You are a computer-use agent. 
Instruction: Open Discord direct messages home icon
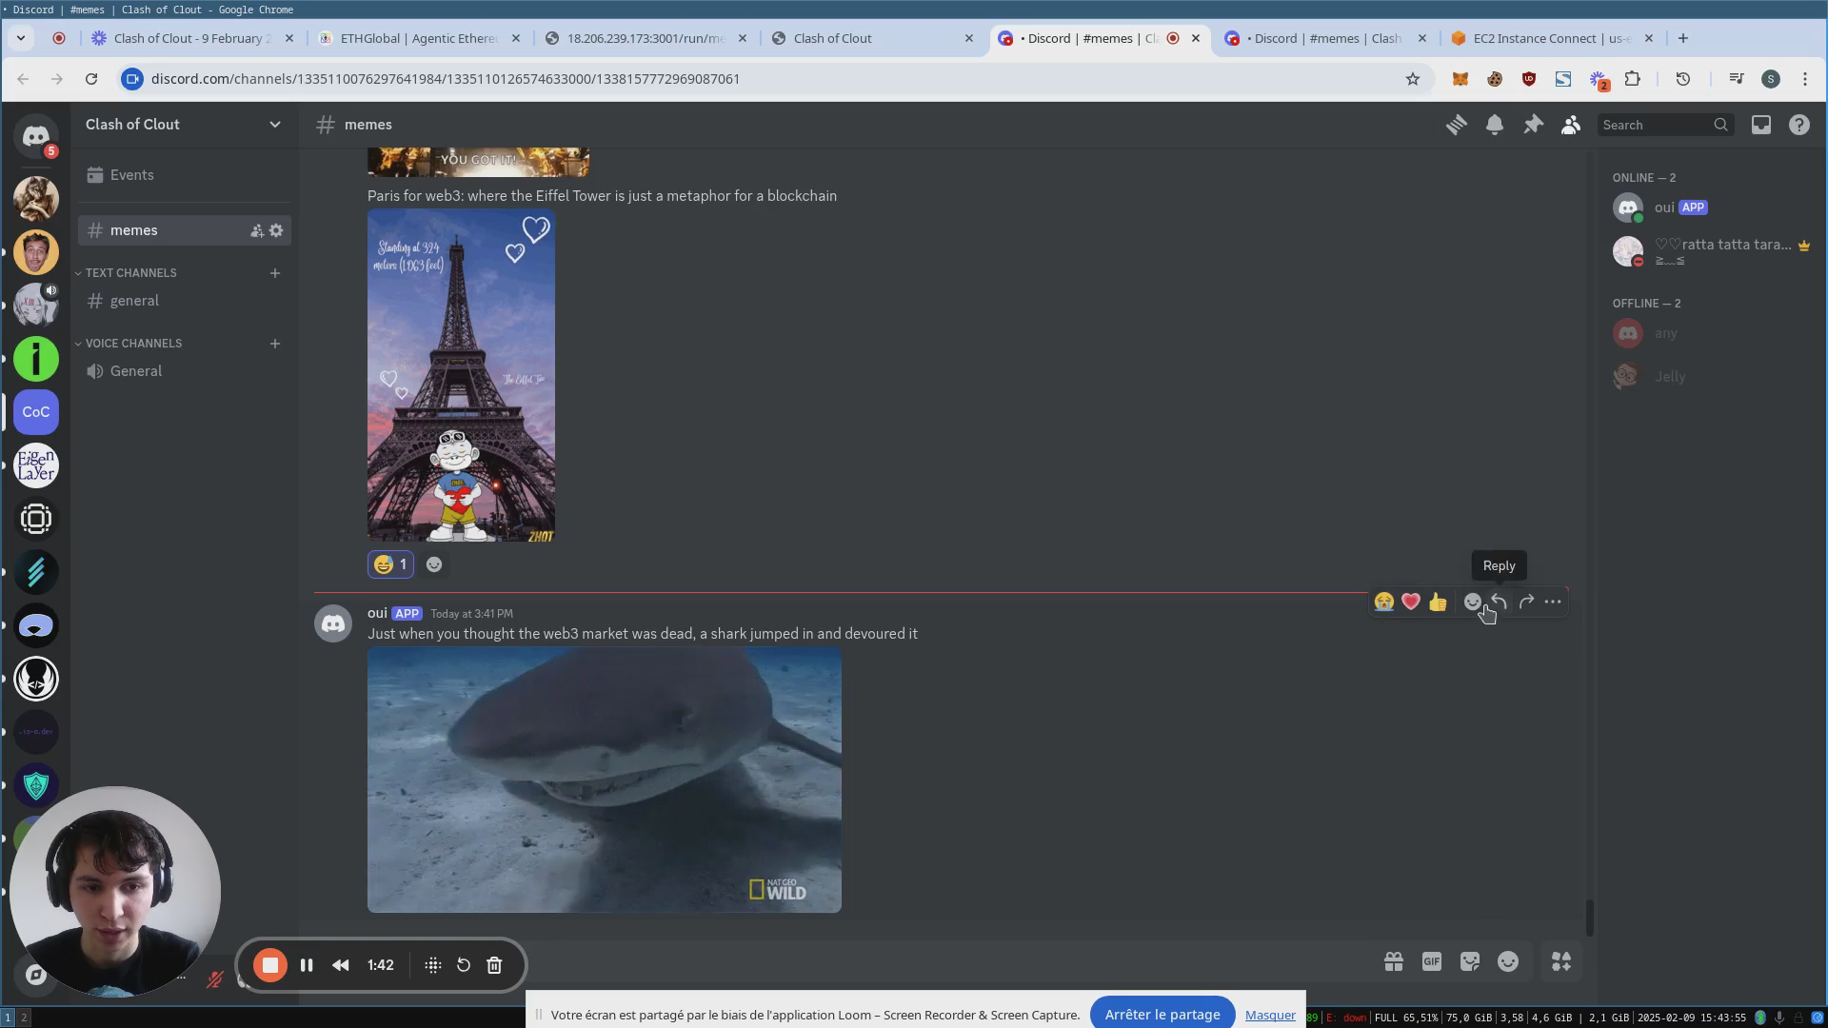(x=36, y=137)
